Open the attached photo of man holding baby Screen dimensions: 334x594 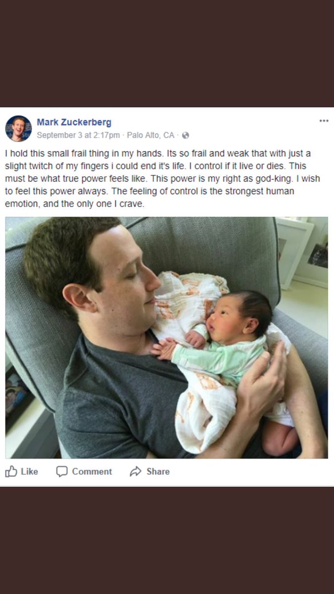pyautogui.click(x=167, y=338)
